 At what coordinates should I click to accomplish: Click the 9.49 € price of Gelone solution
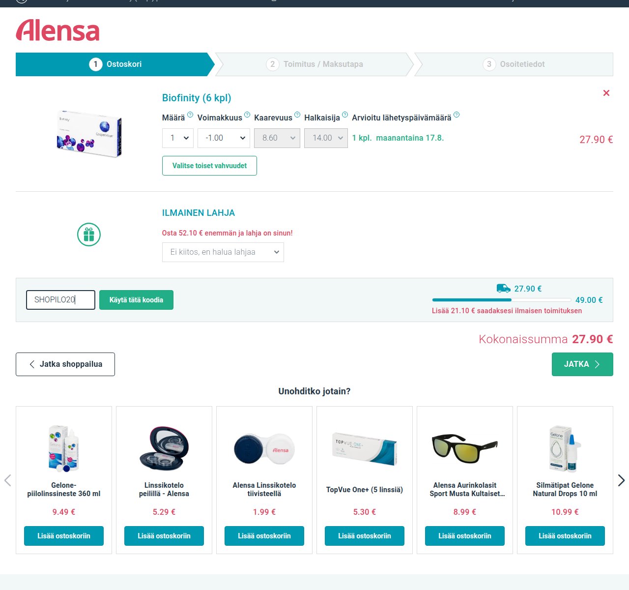(64, 512)
